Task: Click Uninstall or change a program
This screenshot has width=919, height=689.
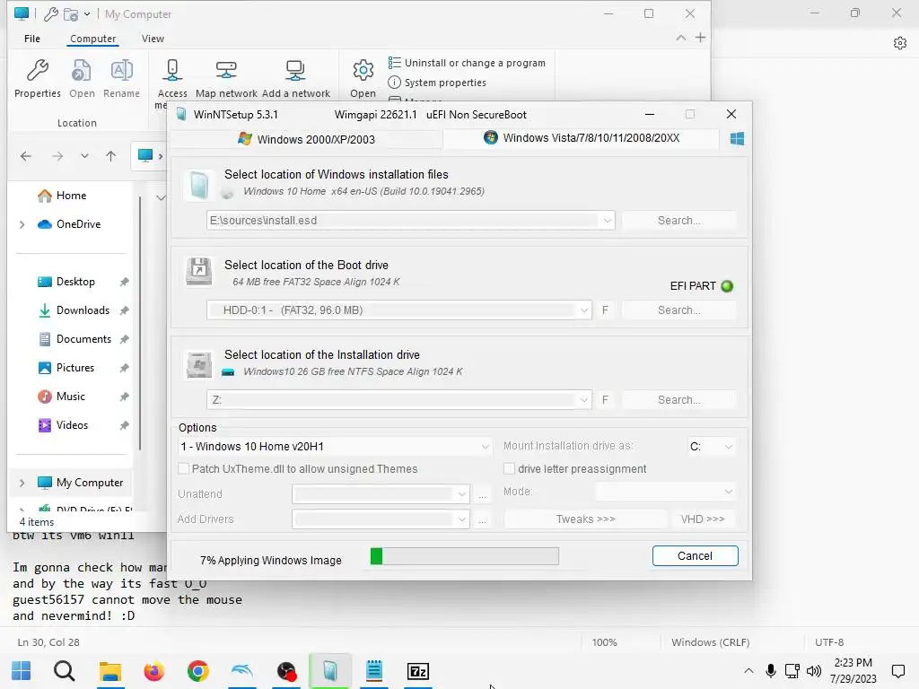Action: coord(467,63)
